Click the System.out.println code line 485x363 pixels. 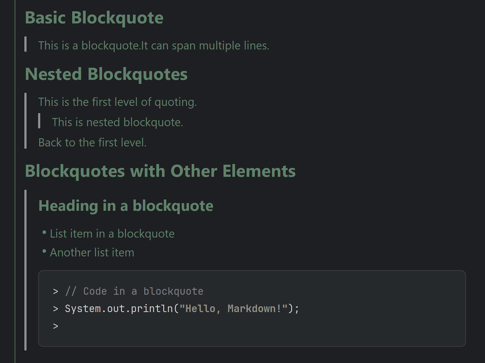click(182, 309)
